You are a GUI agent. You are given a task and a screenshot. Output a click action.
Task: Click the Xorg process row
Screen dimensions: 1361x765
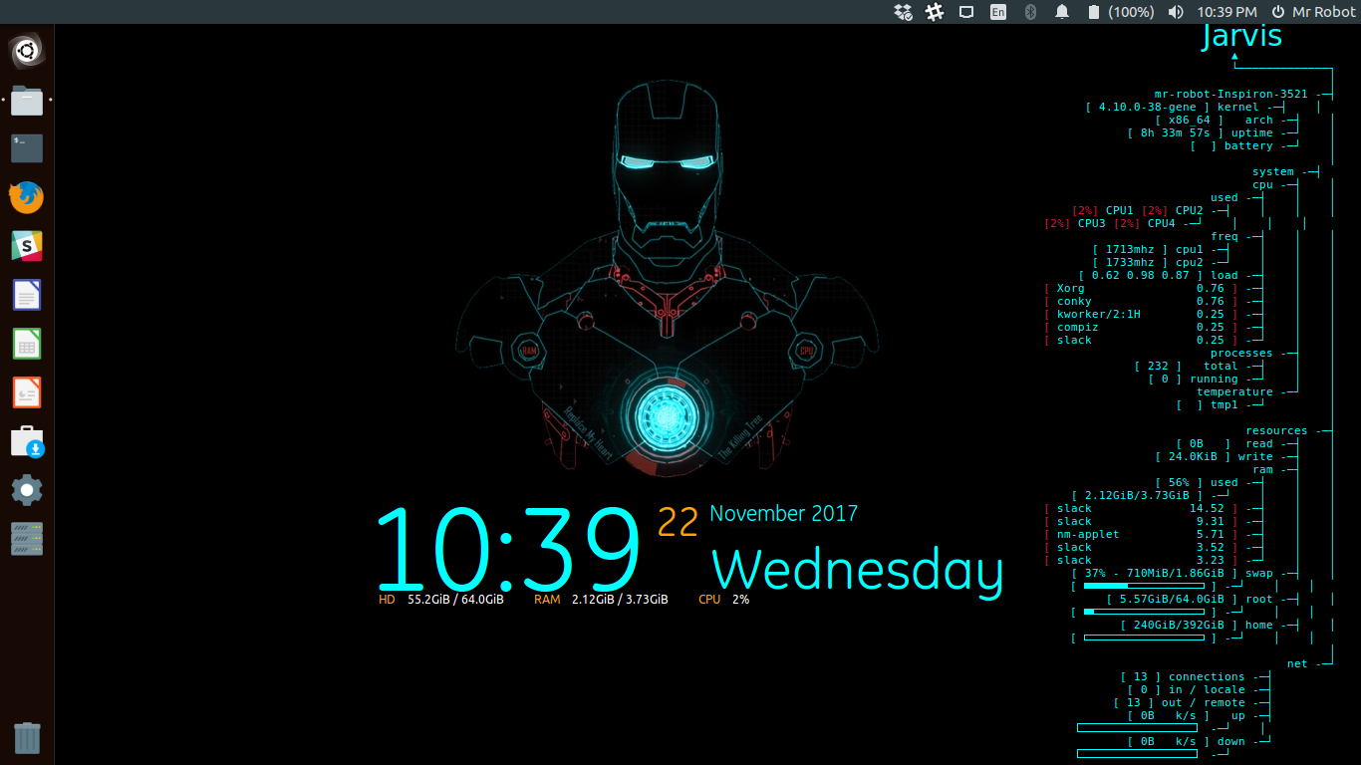pos(1141,288)
